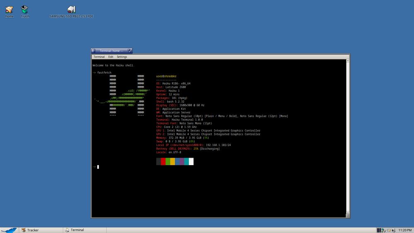Click 'Welcome to the Haiku shell.' text
Viewport: 414px width, 233px height.
tap(113, 65)
